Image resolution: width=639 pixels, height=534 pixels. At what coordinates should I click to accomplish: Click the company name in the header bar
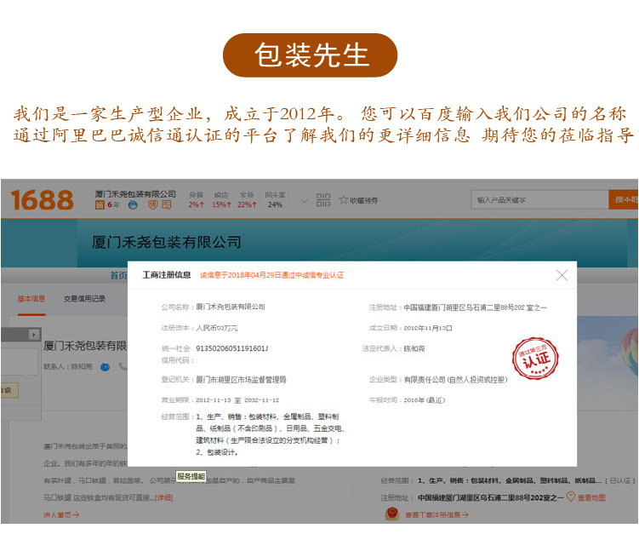click(x=135, y=194)
